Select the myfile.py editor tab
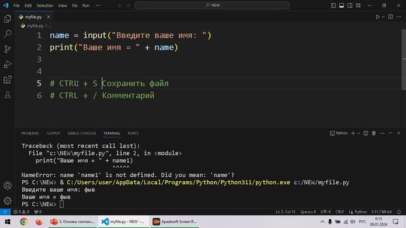This screenshot has width=406, height=228. coord(34,17)
